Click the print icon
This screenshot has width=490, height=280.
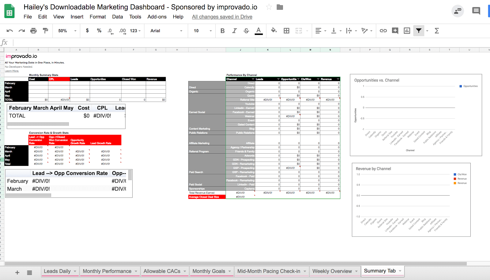(x=33, y=31)
